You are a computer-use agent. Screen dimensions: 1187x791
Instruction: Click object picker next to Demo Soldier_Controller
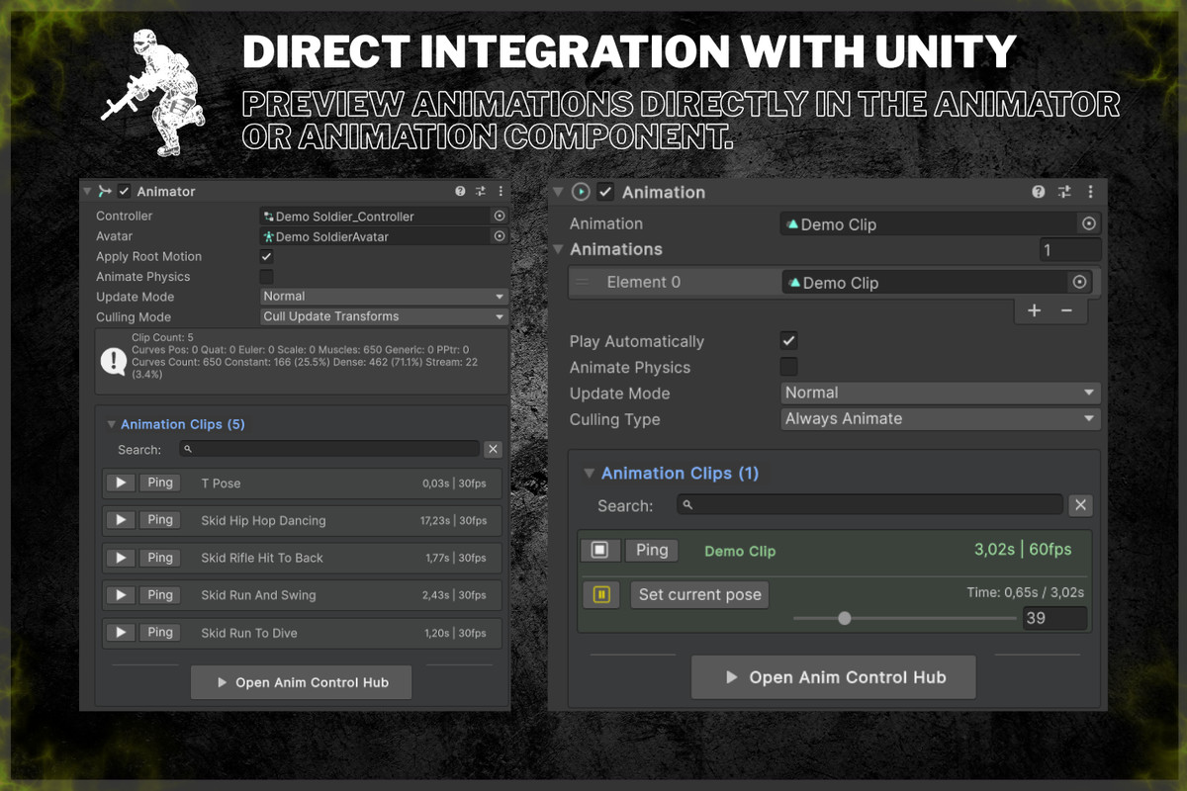pyautogui.click(x=499, y=216)
